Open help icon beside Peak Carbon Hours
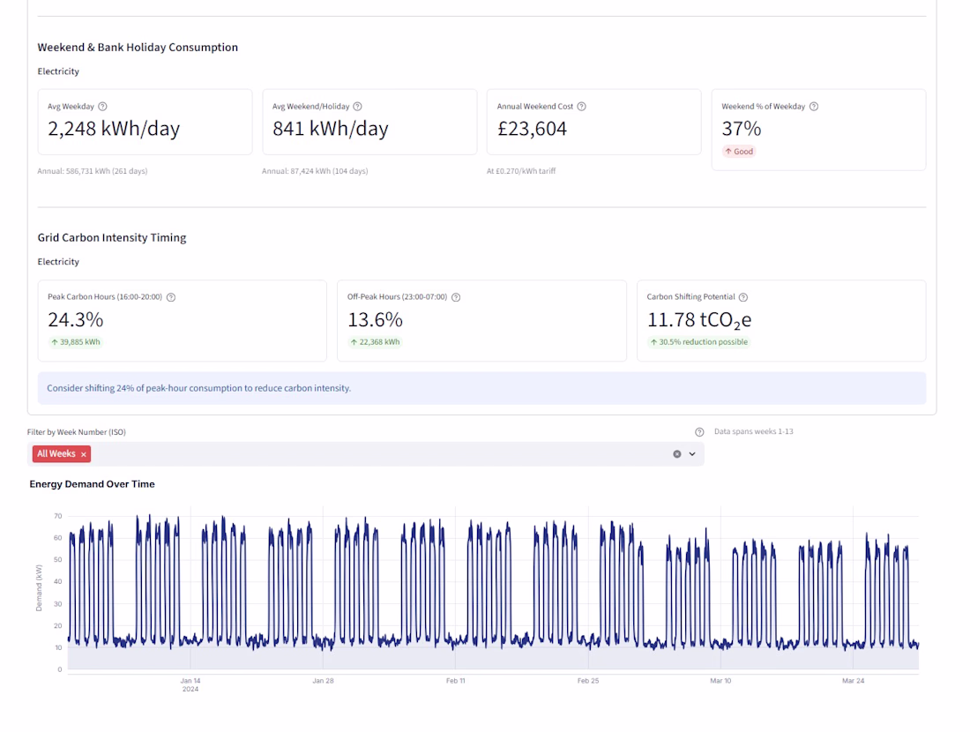Image resolution: width=970 pixels, height=732 pixels. click(171, 297)
